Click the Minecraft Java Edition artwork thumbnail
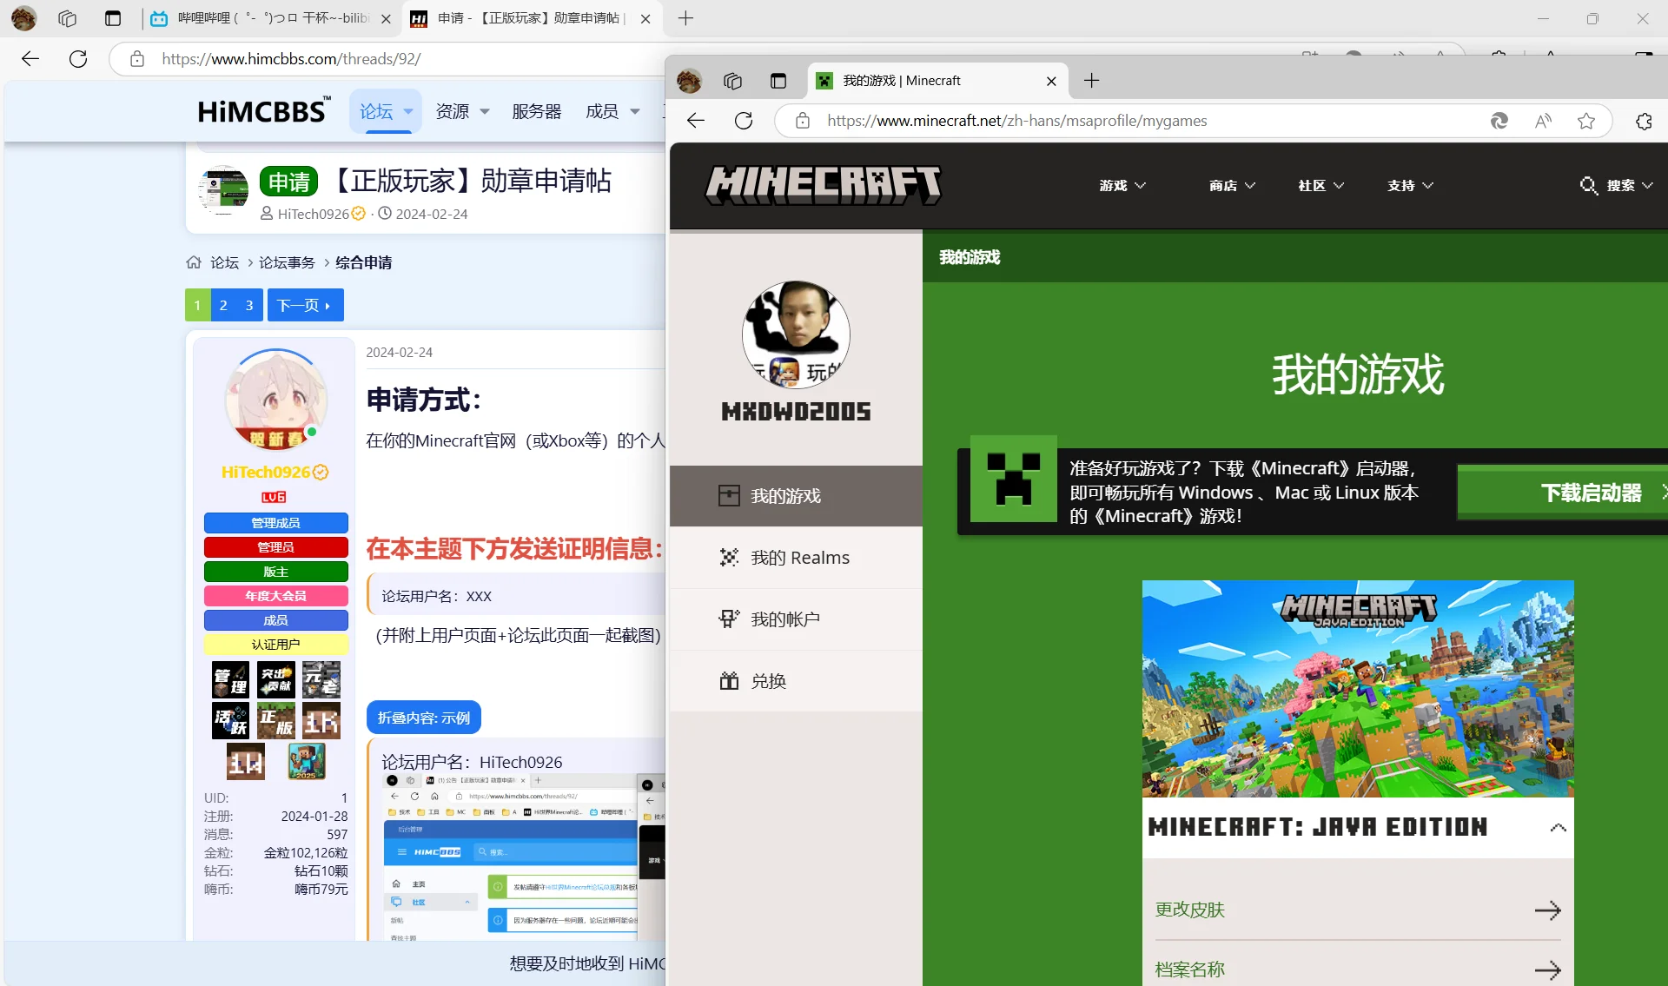The width and height of the screenshot is (1668, 986). 1357,688
